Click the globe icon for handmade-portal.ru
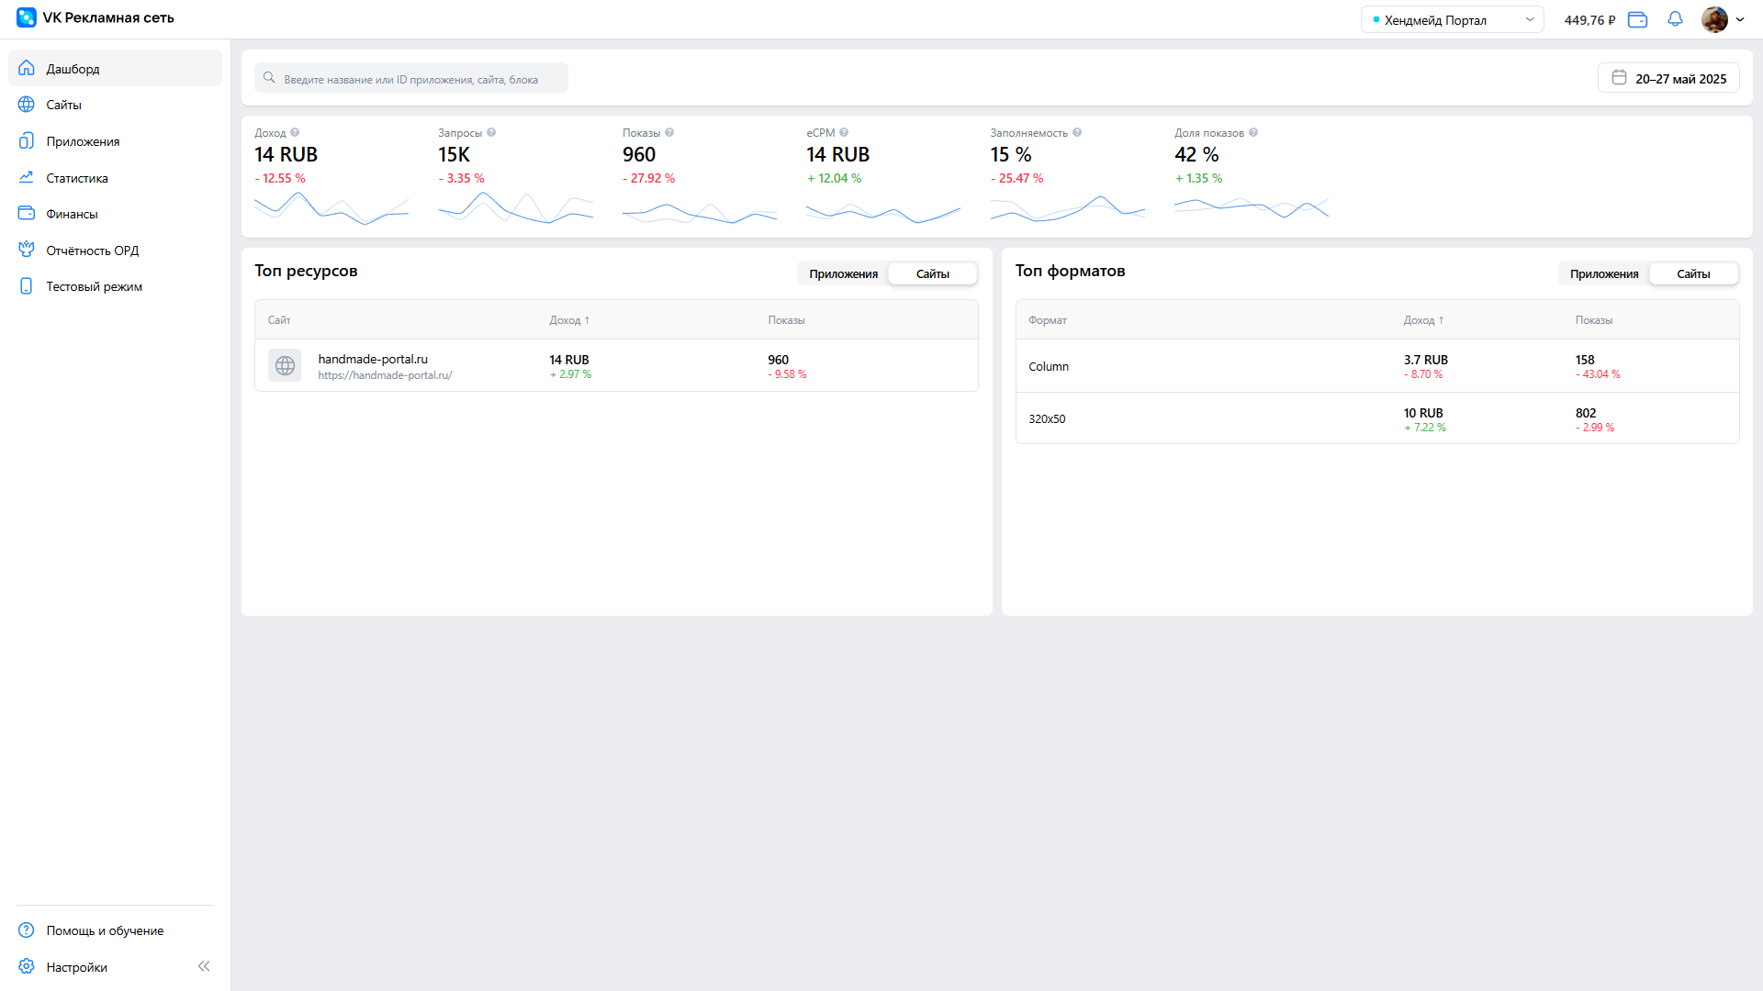Viewport: 1763px width, 991px height. coord(285,365)
